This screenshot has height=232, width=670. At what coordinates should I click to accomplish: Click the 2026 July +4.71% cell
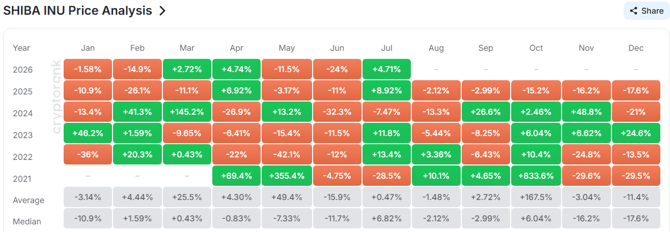click(386, 69)
